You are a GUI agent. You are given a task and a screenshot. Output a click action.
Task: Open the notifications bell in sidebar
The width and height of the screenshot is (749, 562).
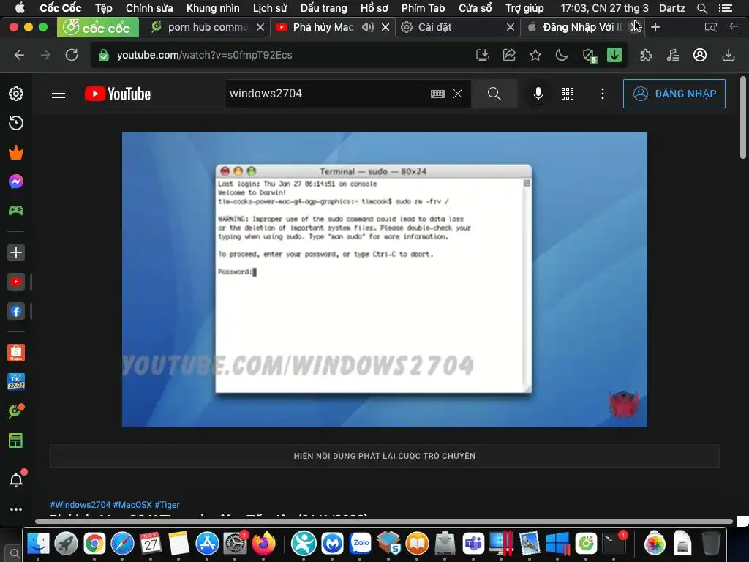(17, 479)
